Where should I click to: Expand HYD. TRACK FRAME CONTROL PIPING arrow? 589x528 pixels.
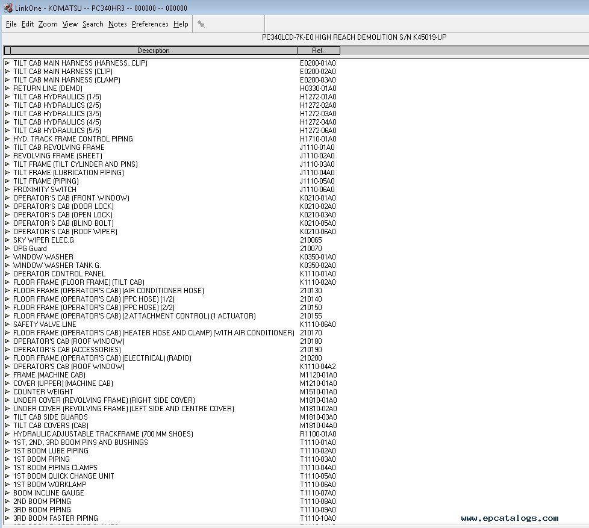point(7,139)
